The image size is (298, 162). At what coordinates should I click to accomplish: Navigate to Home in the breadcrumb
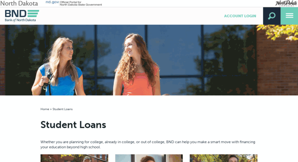(44, 109)
